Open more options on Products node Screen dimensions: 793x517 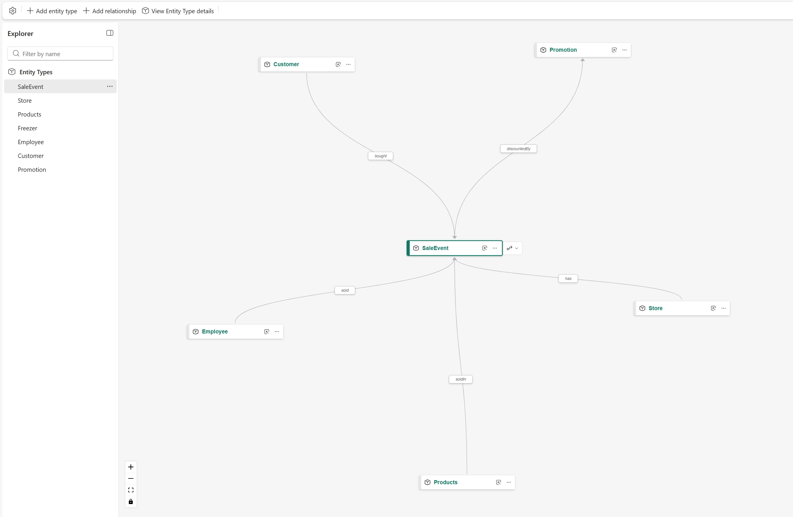[509, 482]
